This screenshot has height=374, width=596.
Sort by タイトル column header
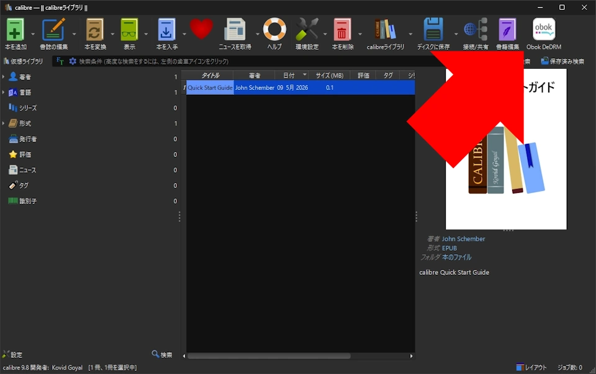(x=210, y=75)
